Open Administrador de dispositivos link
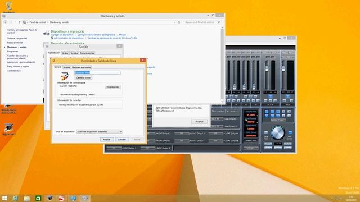Viewport: 360px width, 202px height. pos(69,38)
